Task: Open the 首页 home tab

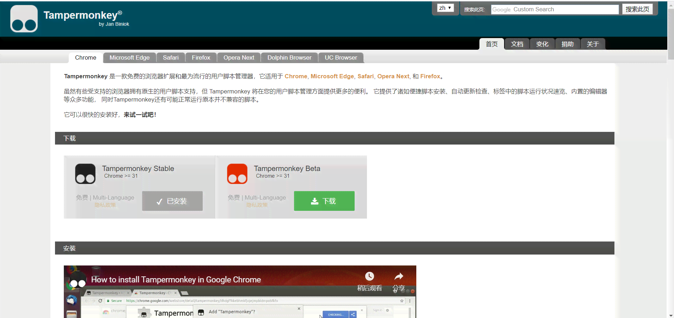Action: [x=492, y=44]
